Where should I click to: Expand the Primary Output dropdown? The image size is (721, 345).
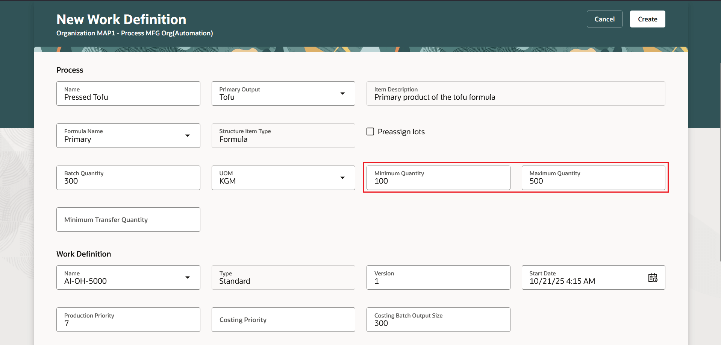coord(342,94)
